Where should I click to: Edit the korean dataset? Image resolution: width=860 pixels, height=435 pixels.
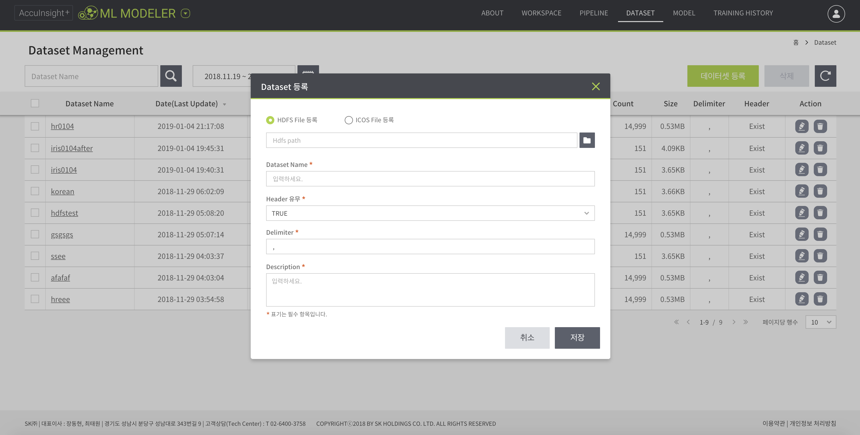pos(802,191)
